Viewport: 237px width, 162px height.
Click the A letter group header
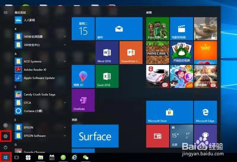pyautogui.click(x=16, y=54)
